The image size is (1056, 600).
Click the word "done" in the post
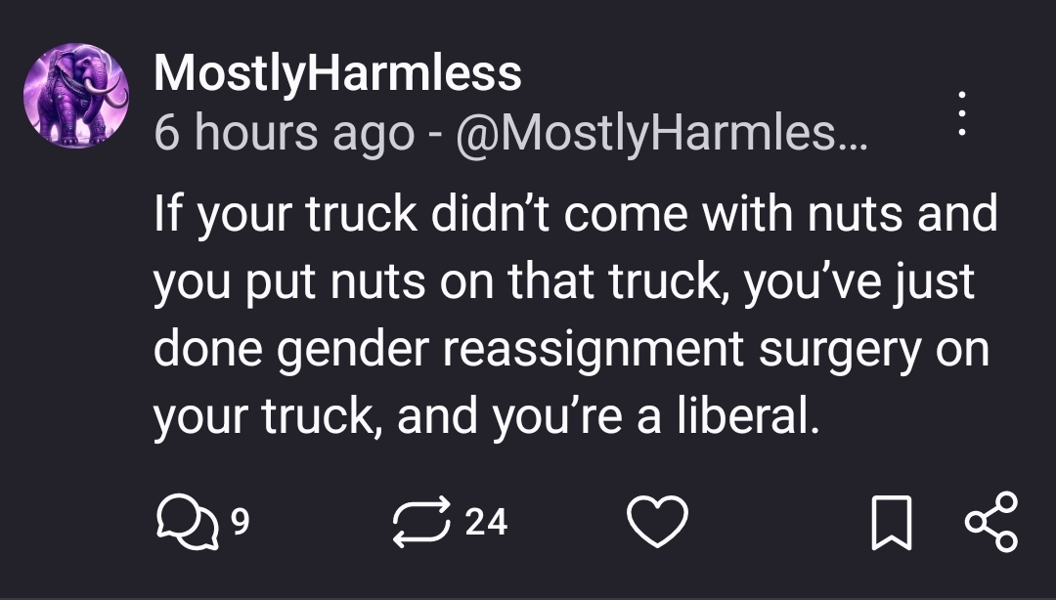pyautogui.click(x=208, y=350)
